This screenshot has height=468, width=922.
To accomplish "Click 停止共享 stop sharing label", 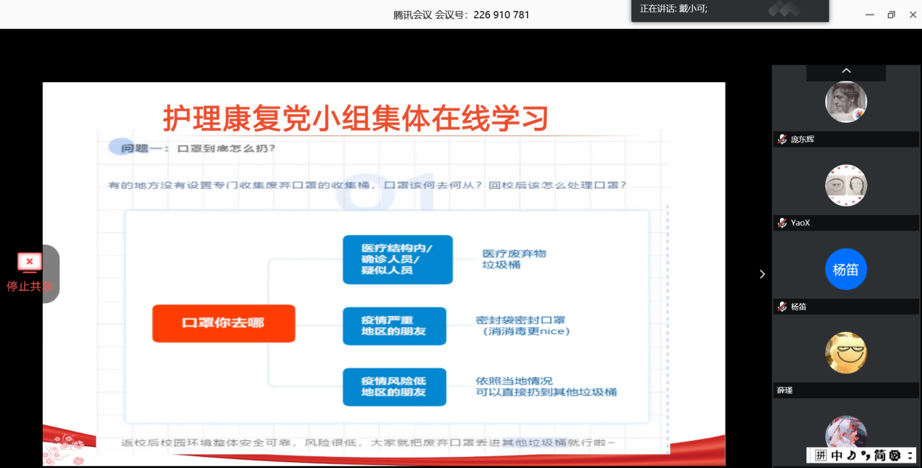I will pyautogui.click(x=29, y=286).
